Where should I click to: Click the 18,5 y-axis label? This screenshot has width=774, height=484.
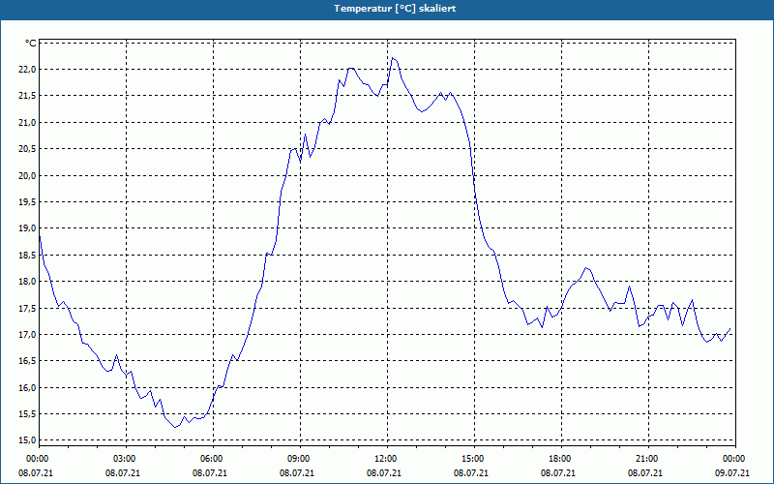pyautogui.click(x=28, y=255)
